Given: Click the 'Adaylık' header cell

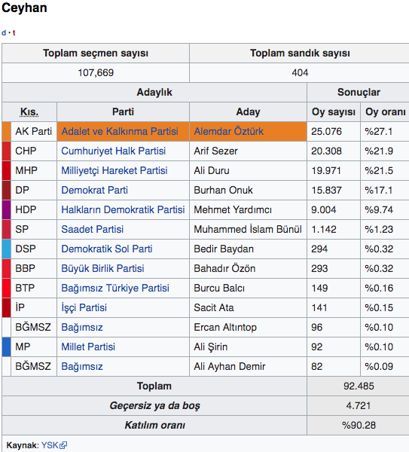Looking at the screenshot, I should coord(154,92).
